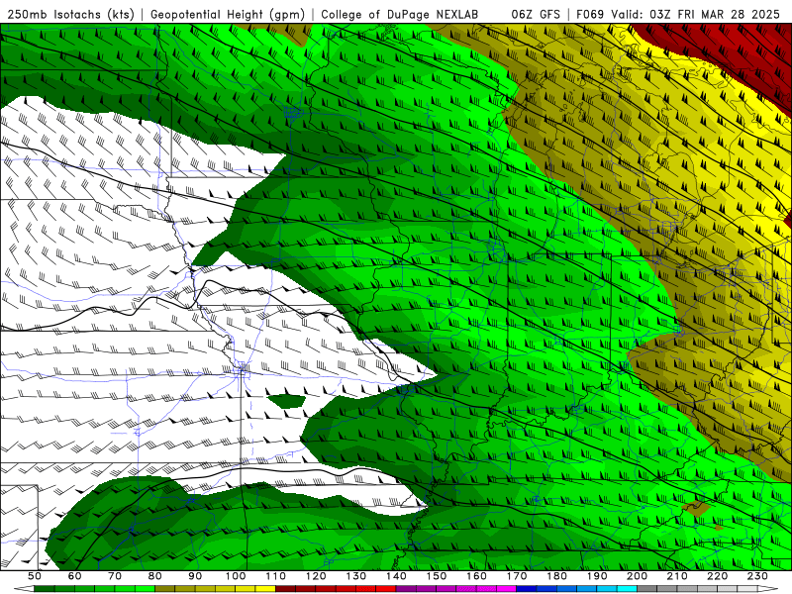The width and height of the screenshot is (792, 594).
Task: Click the "06Z GFS" model run label
Action: point(536,14)
